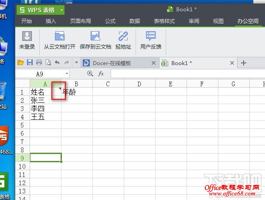This screenshot has height=200, width=265.
Task: Open the 公式 ribbon tab
Action: click(110, 21)
